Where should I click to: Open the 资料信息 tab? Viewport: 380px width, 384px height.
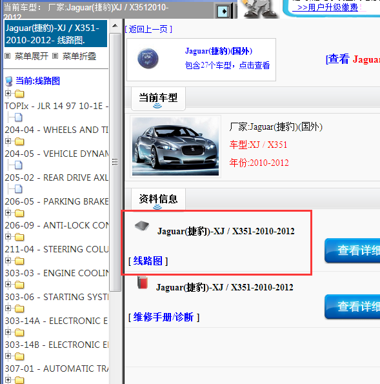[158, 199]
